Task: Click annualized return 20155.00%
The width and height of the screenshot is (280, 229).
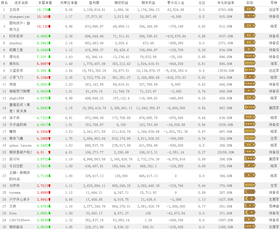Action: (x=226, y=152)
